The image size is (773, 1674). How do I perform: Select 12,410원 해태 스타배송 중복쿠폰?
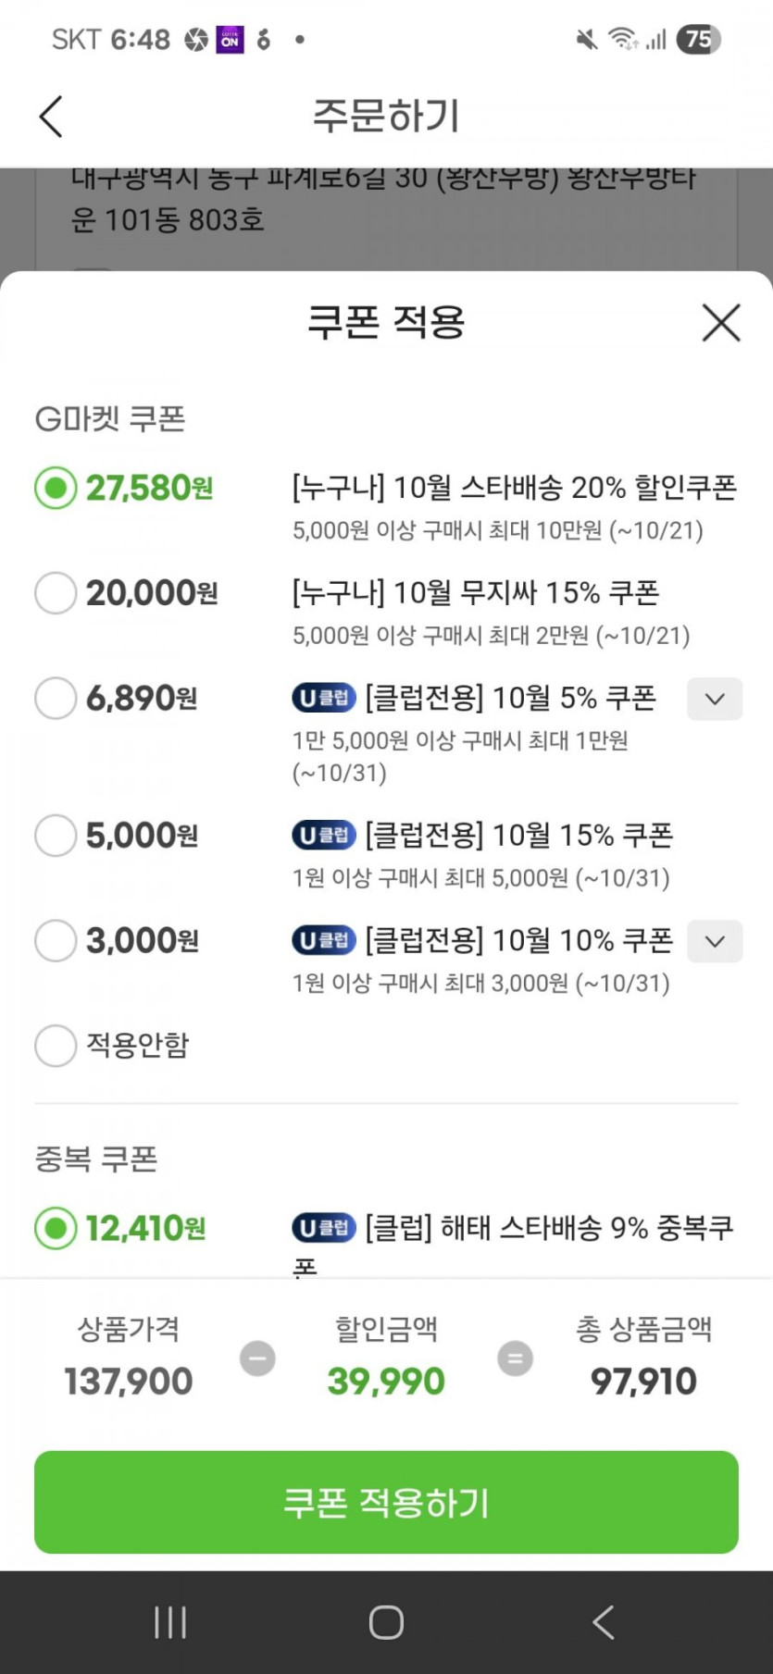tap(56, 1228)
